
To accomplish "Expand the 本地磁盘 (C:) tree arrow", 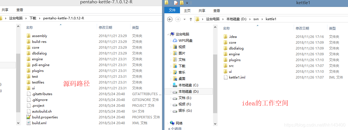I will pos(171,85).
